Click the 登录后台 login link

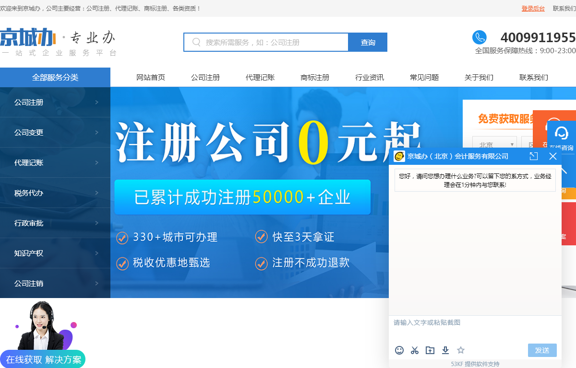point(533,8)
